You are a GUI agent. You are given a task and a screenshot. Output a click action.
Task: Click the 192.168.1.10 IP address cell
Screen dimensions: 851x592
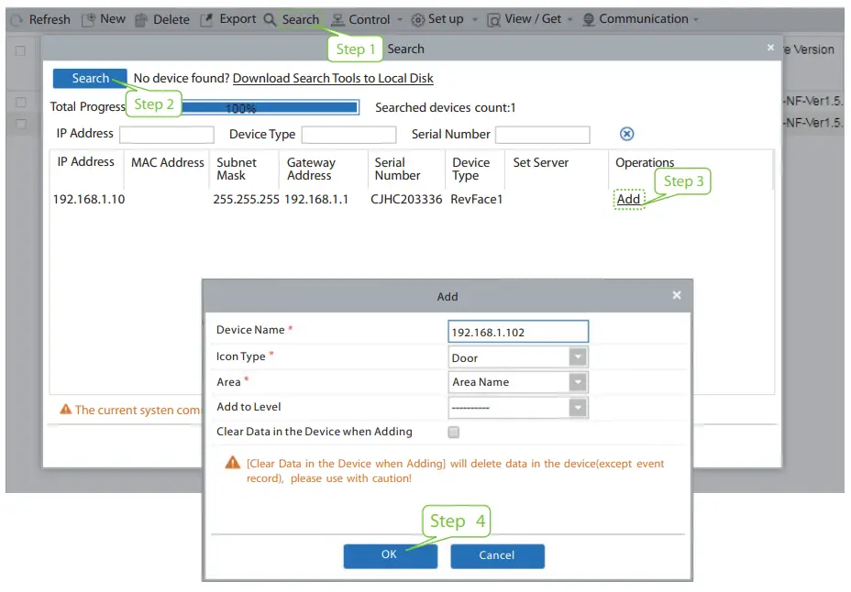[x=89, y=200]
